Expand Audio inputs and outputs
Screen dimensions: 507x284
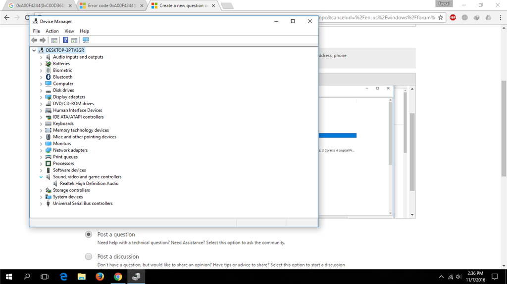tap(41, 57)
